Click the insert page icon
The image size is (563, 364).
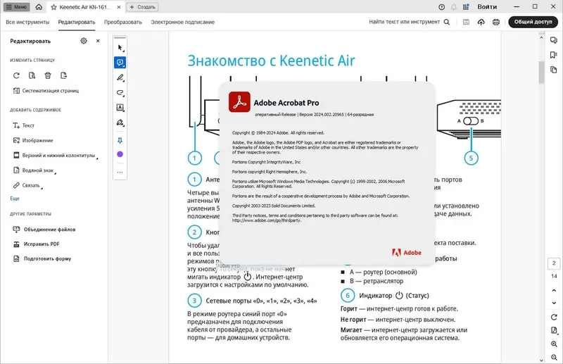point(63,75)
